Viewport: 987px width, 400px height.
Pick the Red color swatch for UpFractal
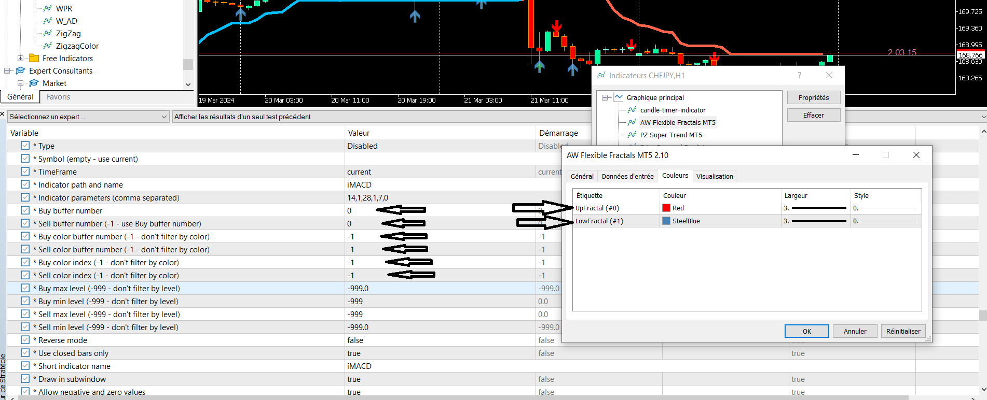pos(666,208)
